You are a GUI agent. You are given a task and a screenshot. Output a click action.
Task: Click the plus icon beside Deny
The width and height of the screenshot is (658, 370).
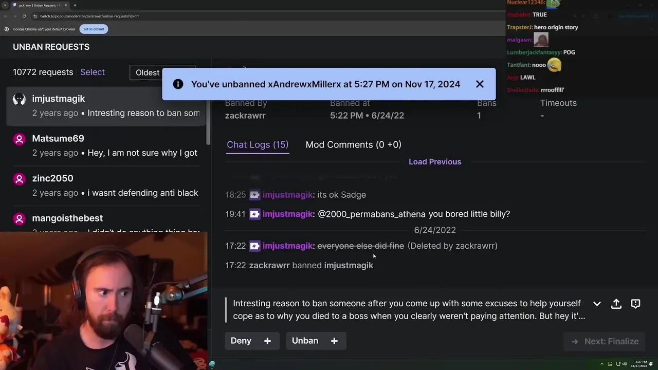(x=267, y=341)
